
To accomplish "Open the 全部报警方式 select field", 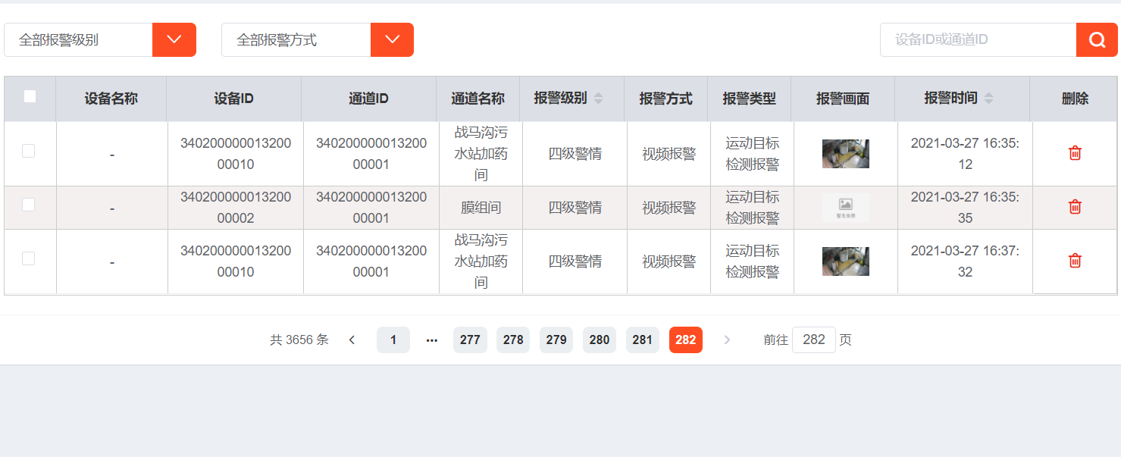I will click(x=318, y=39).
